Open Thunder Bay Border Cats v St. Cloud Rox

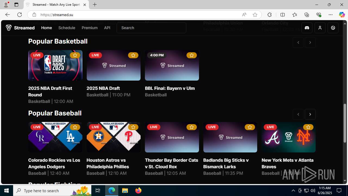pos(171,163)
